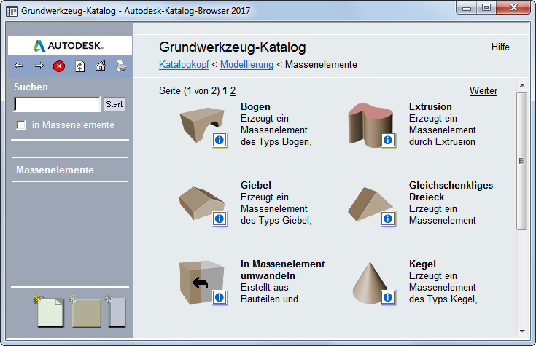Open the catalog home page icon

coord(101,66)
